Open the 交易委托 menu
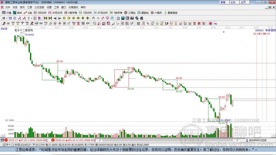Screen dimensions: 276x155 tap(73, 7)
